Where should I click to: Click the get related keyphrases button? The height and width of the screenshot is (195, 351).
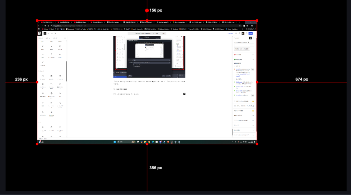click(242, 49)
